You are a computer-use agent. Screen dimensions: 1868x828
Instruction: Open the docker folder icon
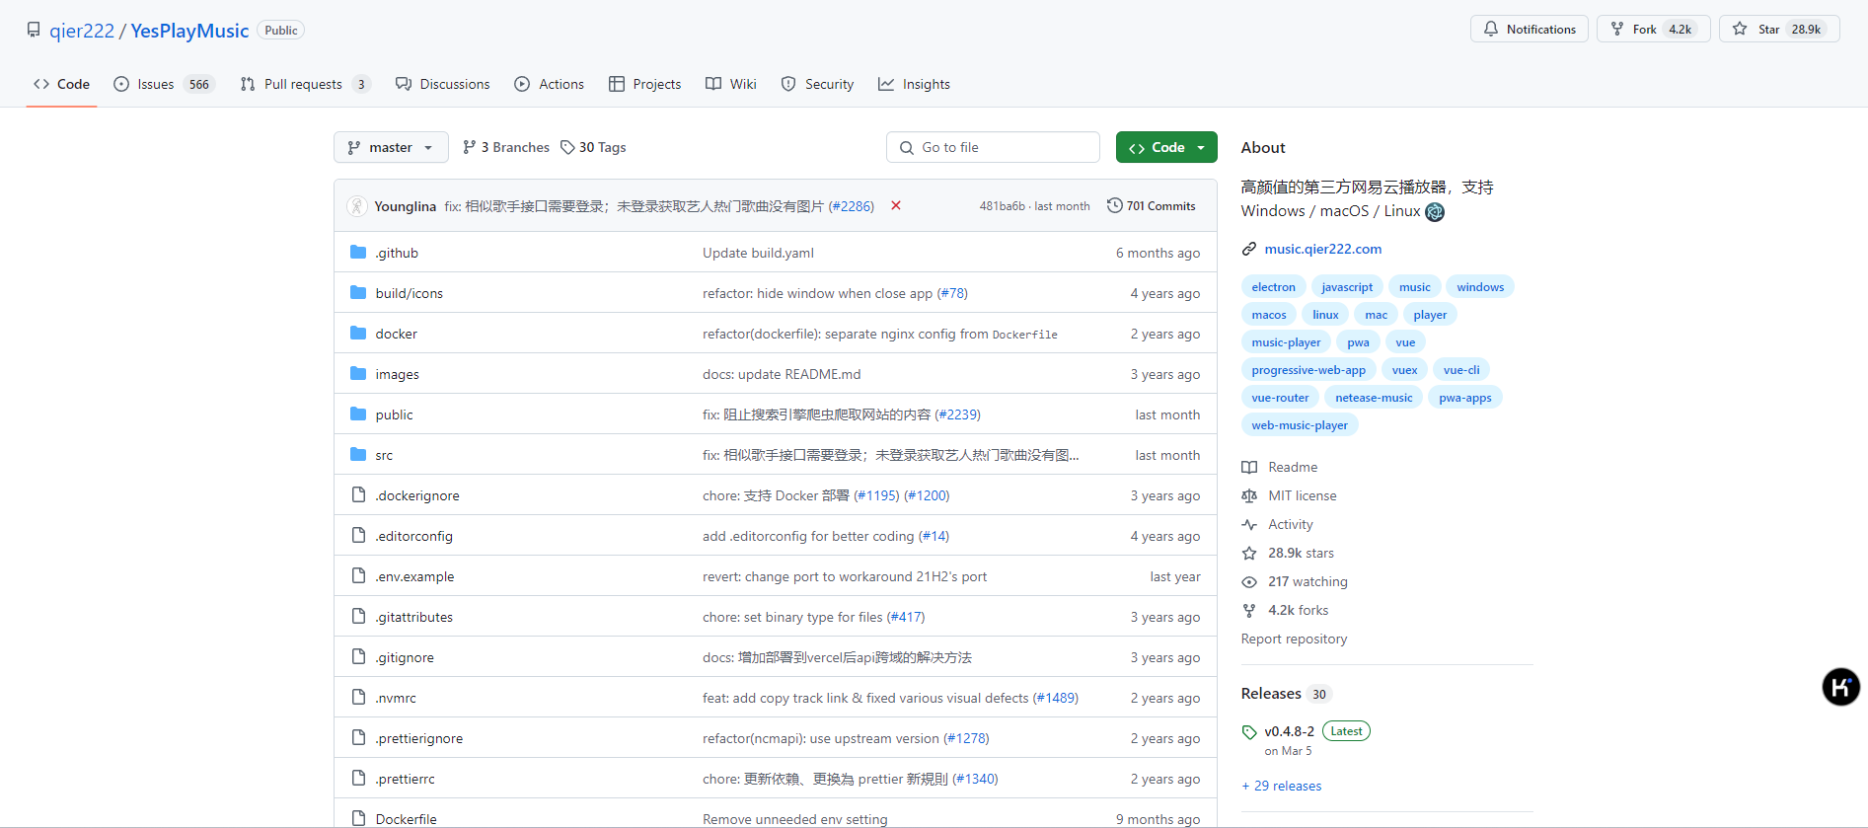358,334
